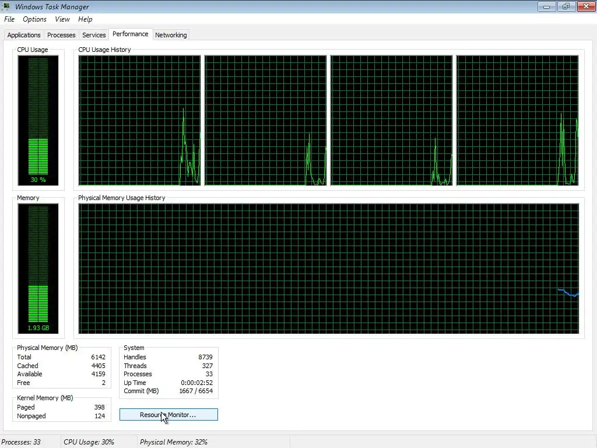
Task: Switch to the Services tab
Action: tap(94, 34)
